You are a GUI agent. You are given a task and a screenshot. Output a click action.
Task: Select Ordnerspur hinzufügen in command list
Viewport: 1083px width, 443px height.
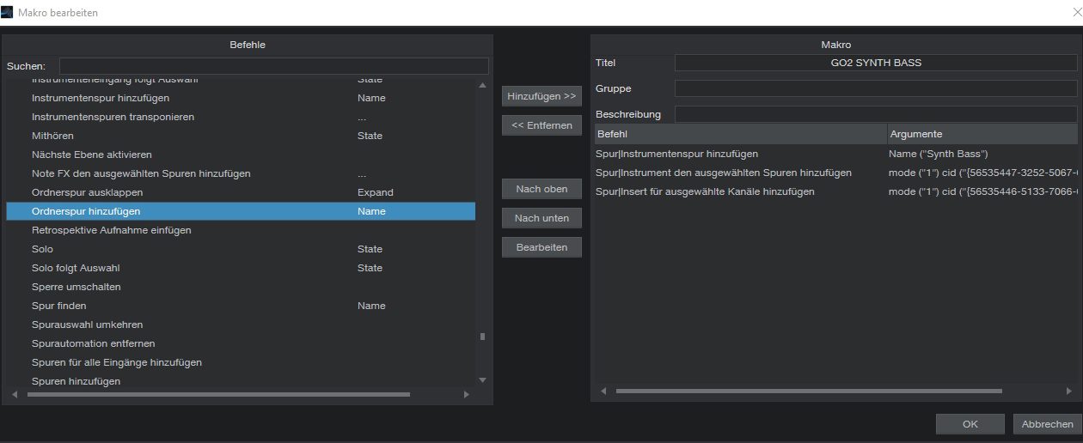pos(86,211)
